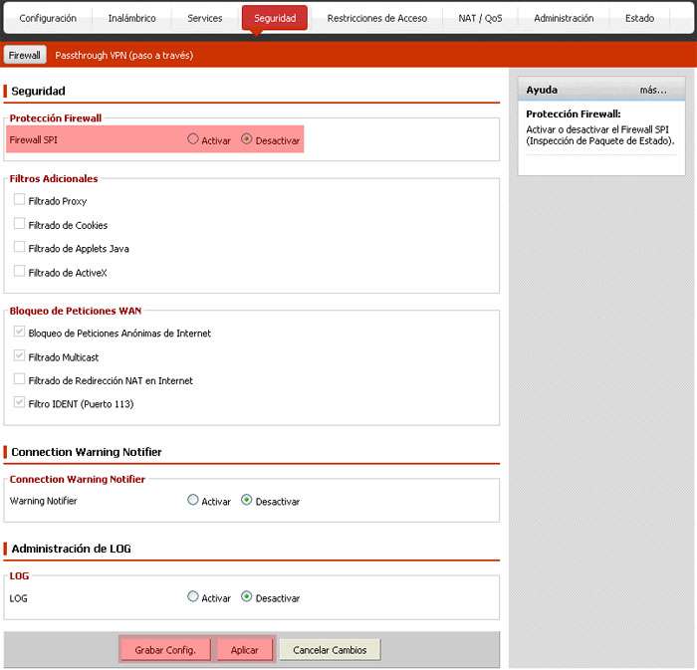Select Desactivar for Firewall SPI

coord(247,140)
